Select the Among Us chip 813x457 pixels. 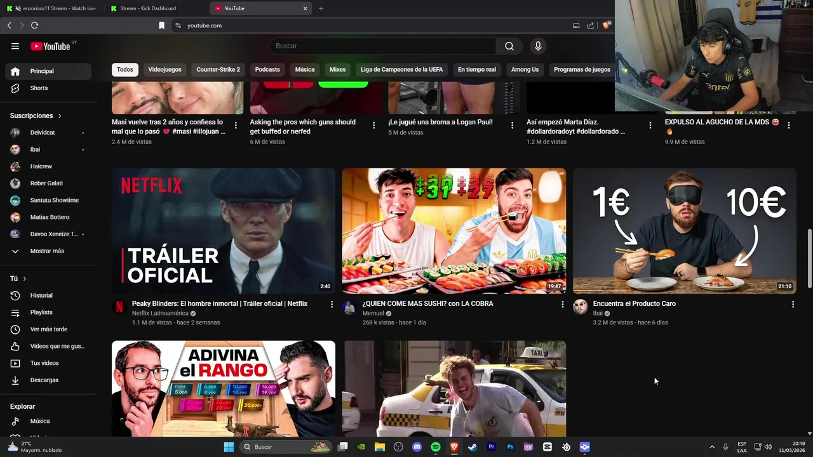[x=525, y=69]
